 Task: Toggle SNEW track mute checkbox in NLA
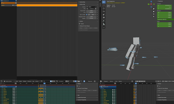pos(13,5)
